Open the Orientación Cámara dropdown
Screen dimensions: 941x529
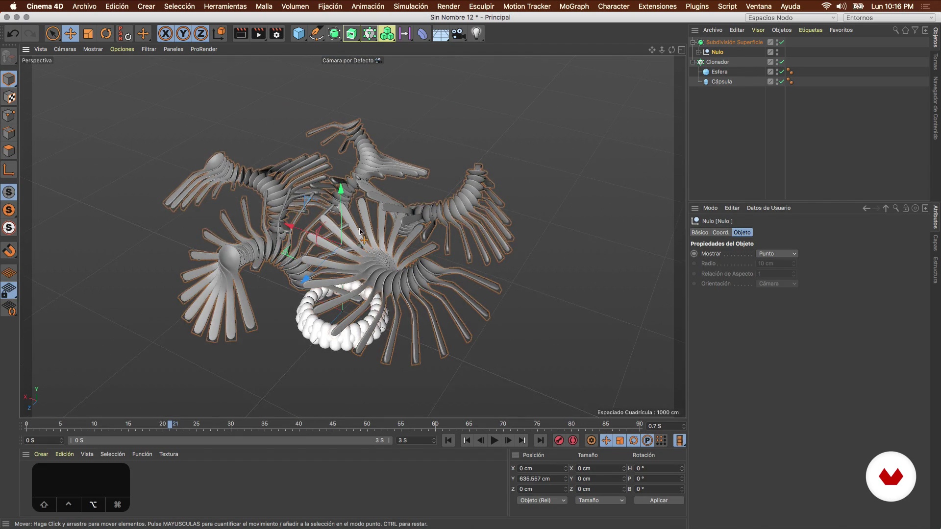pyautogui.click(x=777, y=284)
